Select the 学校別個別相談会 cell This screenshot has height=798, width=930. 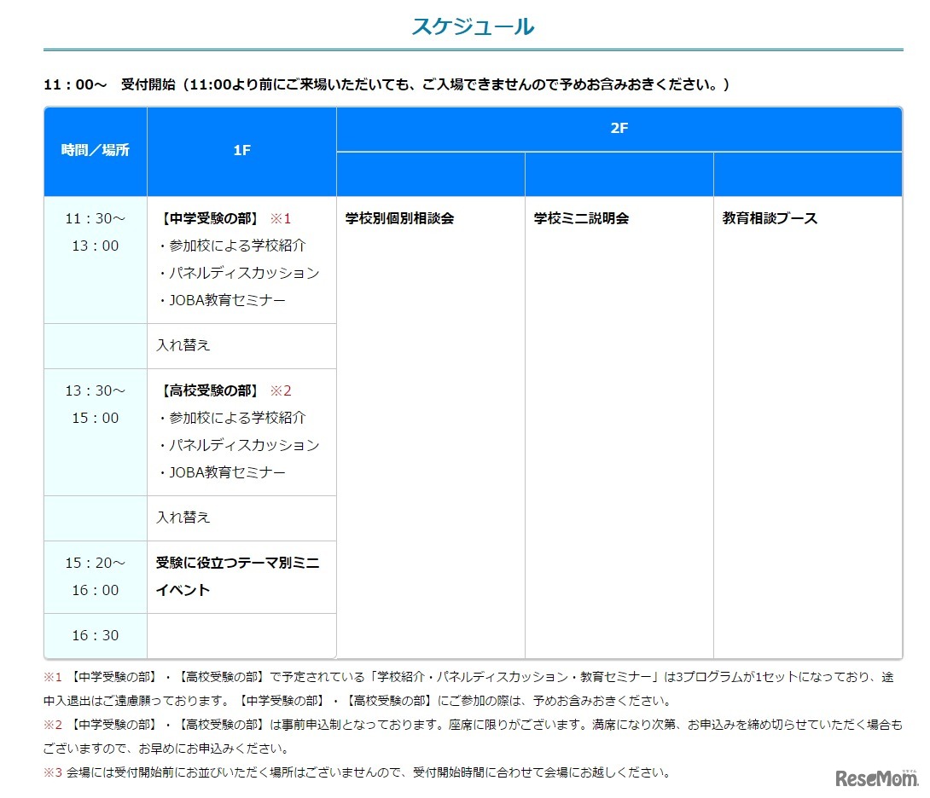(x=398, y=218)
